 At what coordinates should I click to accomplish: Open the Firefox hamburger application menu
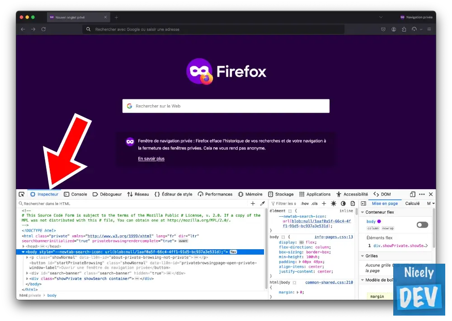(429, 29)
